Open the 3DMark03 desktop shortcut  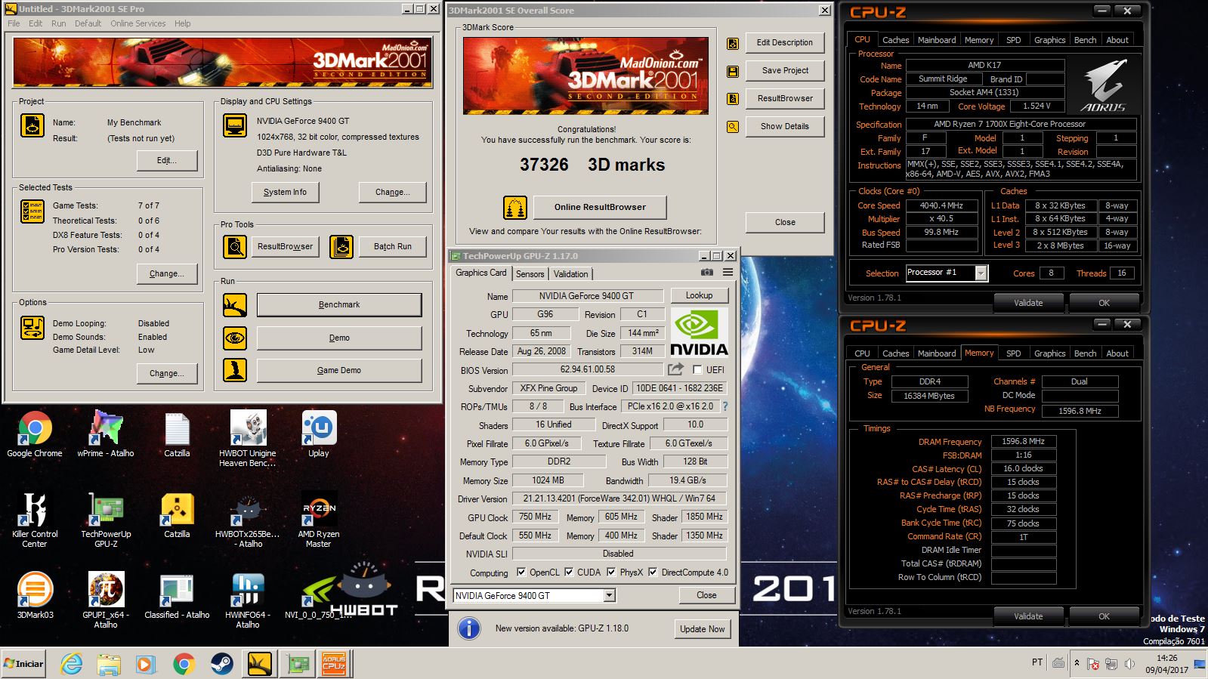pyautogui.click(x=35, y=595)
